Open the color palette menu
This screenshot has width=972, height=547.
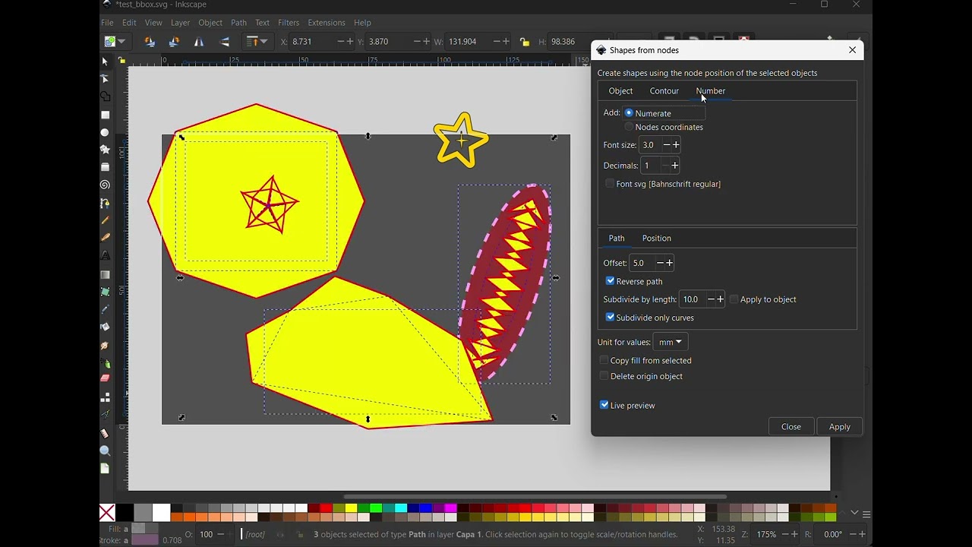pos(866,515)
